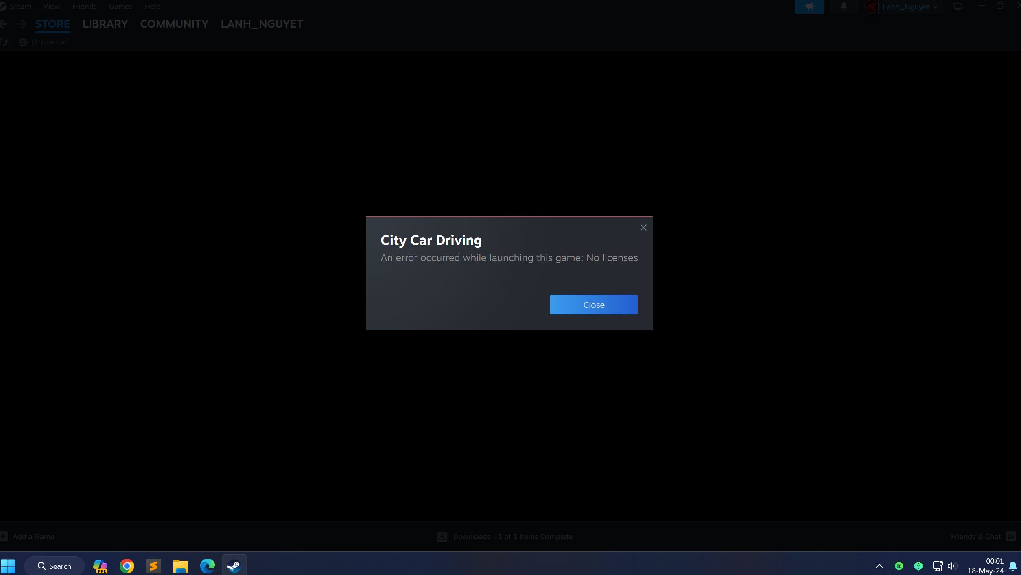This screenshot has height=575, width=1021.
Task: Expand the hidden system tray icons chevron
Action: click(x=879, y=566)
